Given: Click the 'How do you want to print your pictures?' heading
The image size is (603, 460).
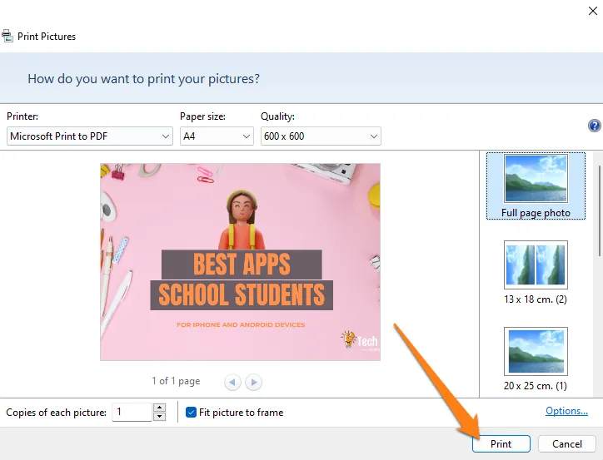Looking at the screenshot, I should 143,79.
